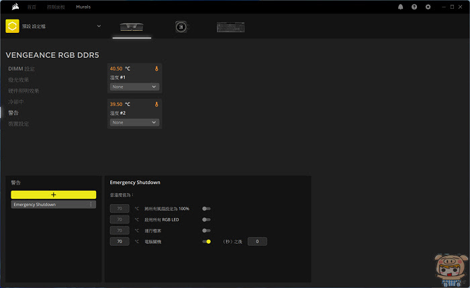Edit the 70 °C field for 電腦關機

pyautogui.click(x=120, y=242)
